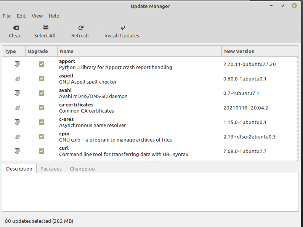Image resolution: width=303 pixels, height=227 pixels.
Task: Sort by the New Version column header
Action: point(260,51)
